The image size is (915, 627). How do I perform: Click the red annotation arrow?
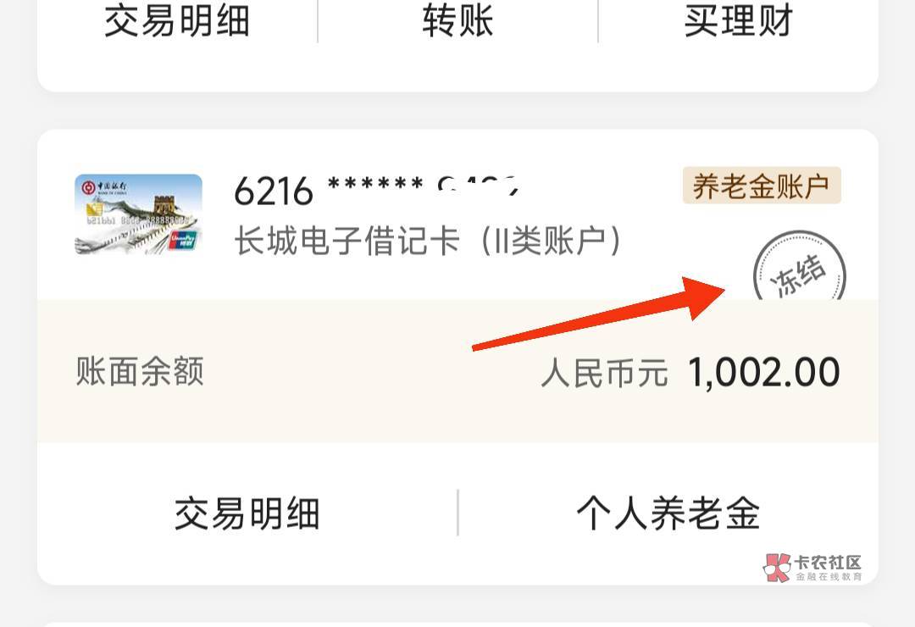click(x=599, y=313)
